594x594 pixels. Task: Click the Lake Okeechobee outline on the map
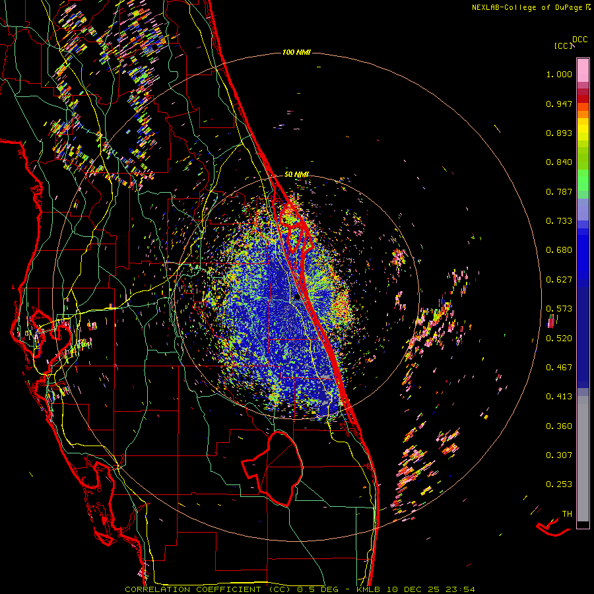[273, 469]
